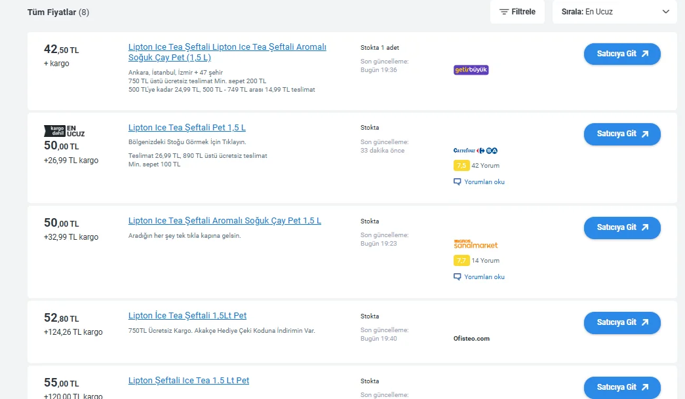Click '42 Yorum' next to Carrefour's rating
Screen dimensions: 685x399
pyautogui.click(x=486, y=165)
